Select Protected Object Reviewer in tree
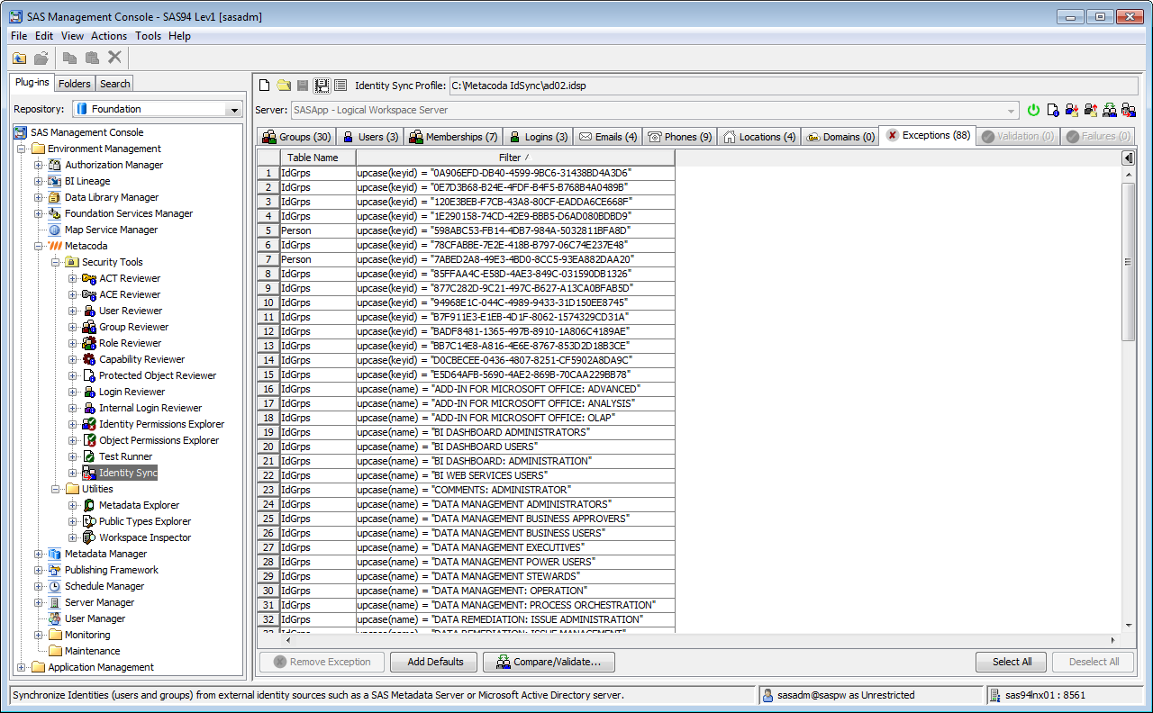 [157, 375]
